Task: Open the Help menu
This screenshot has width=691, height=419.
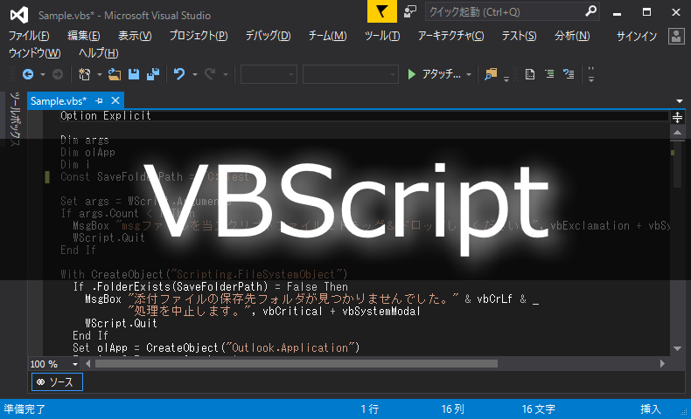Action: click(98, 53)
